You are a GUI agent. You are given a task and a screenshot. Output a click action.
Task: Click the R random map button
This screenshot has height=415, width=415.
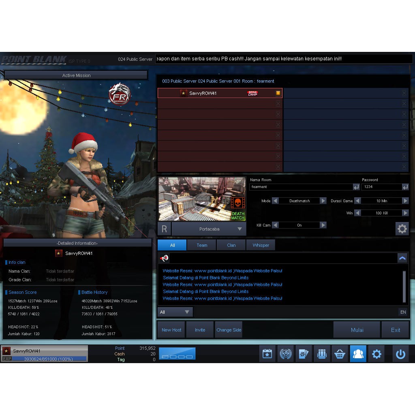tap(164, 229)
